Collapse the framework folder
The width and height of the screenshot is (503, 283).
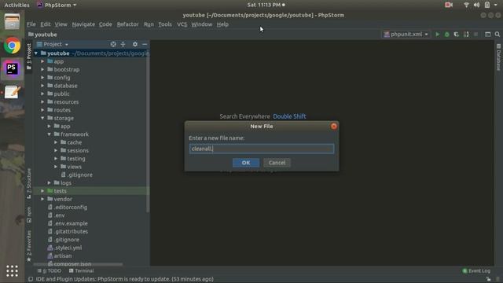49,134
